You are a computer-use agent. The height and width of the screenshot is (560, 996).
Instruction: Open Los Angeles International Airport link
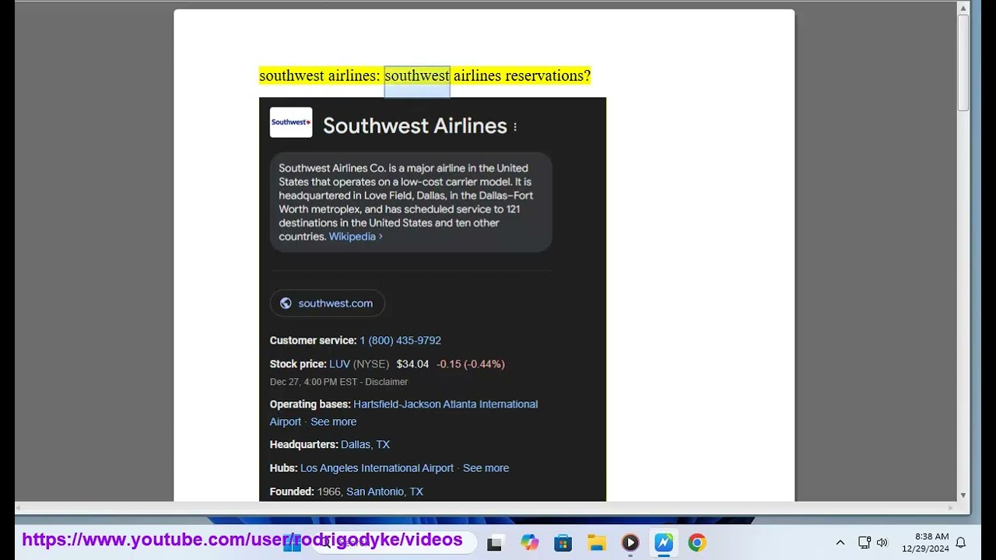click(x=377, y=468)
